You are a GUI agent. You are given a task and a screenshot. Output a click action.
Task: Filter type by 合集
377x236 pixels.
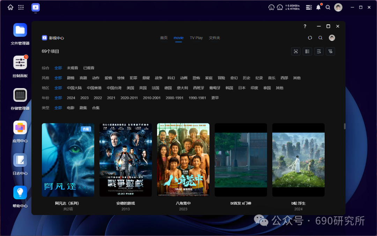(96, 108)
